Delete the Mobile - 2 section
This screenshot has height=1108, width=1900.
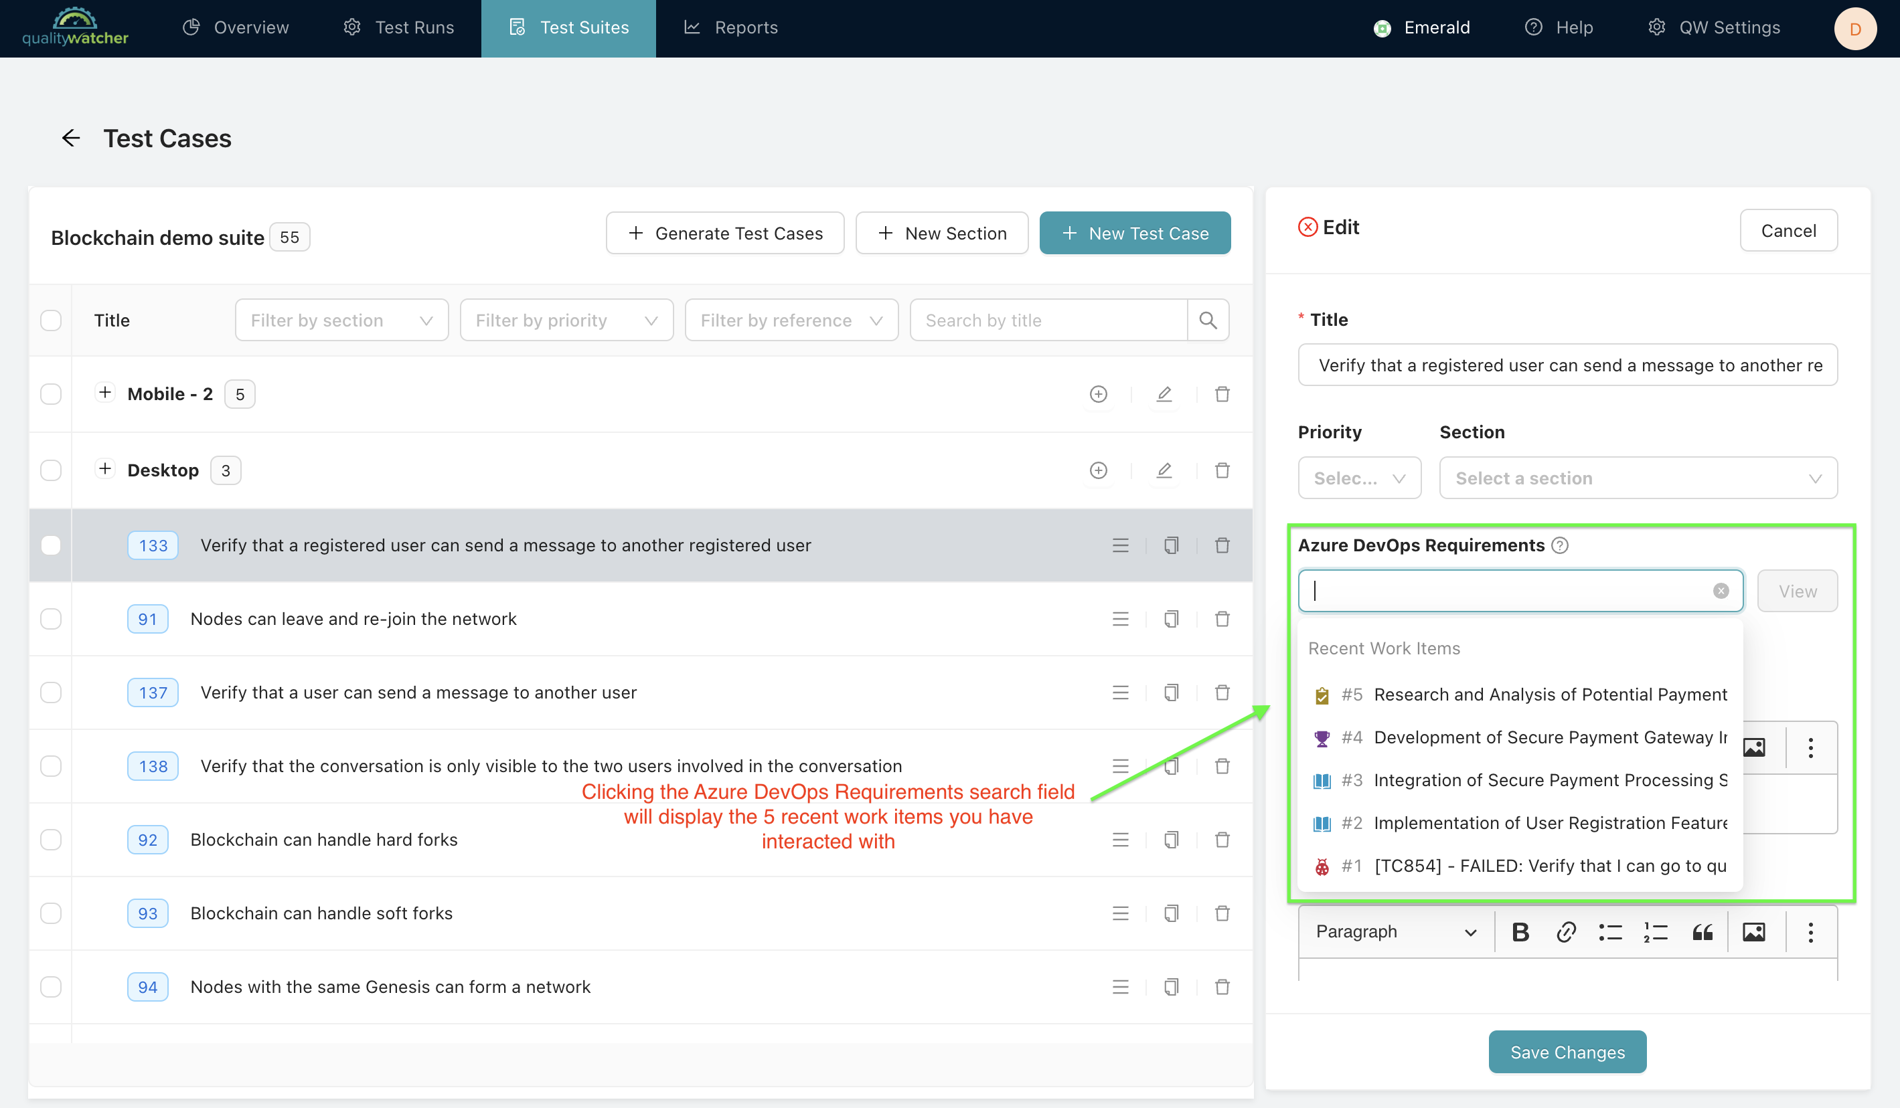tap(1222, 394)
